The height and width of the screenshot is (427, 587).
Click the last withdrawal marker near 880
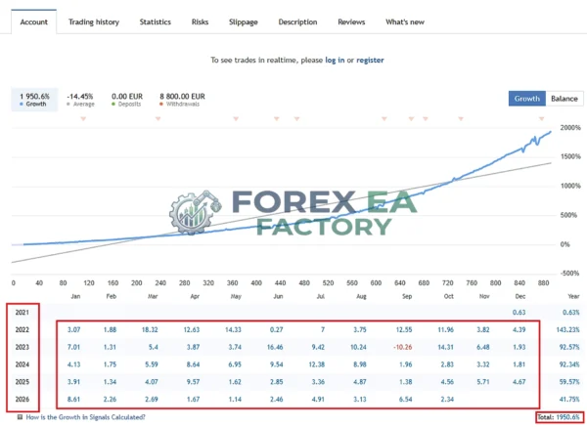[x=541, y=119]
